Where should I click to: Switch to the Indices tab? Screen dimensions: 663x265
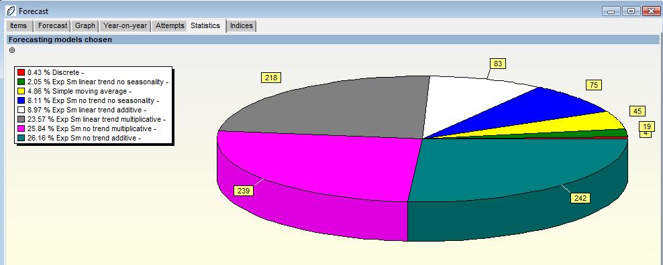[x=241, y=25]
